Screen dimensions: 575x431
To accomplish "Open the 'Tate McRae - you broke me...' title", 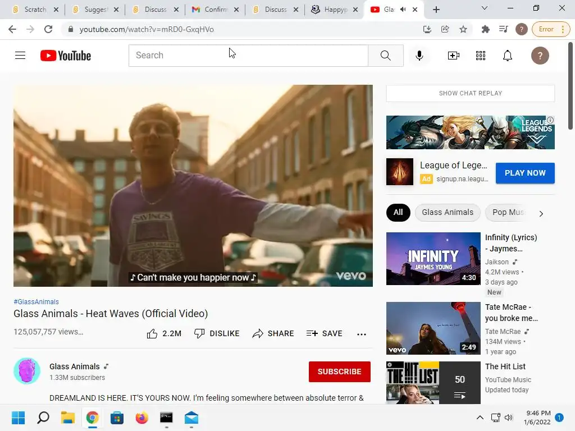I will (x=511, y=313).
